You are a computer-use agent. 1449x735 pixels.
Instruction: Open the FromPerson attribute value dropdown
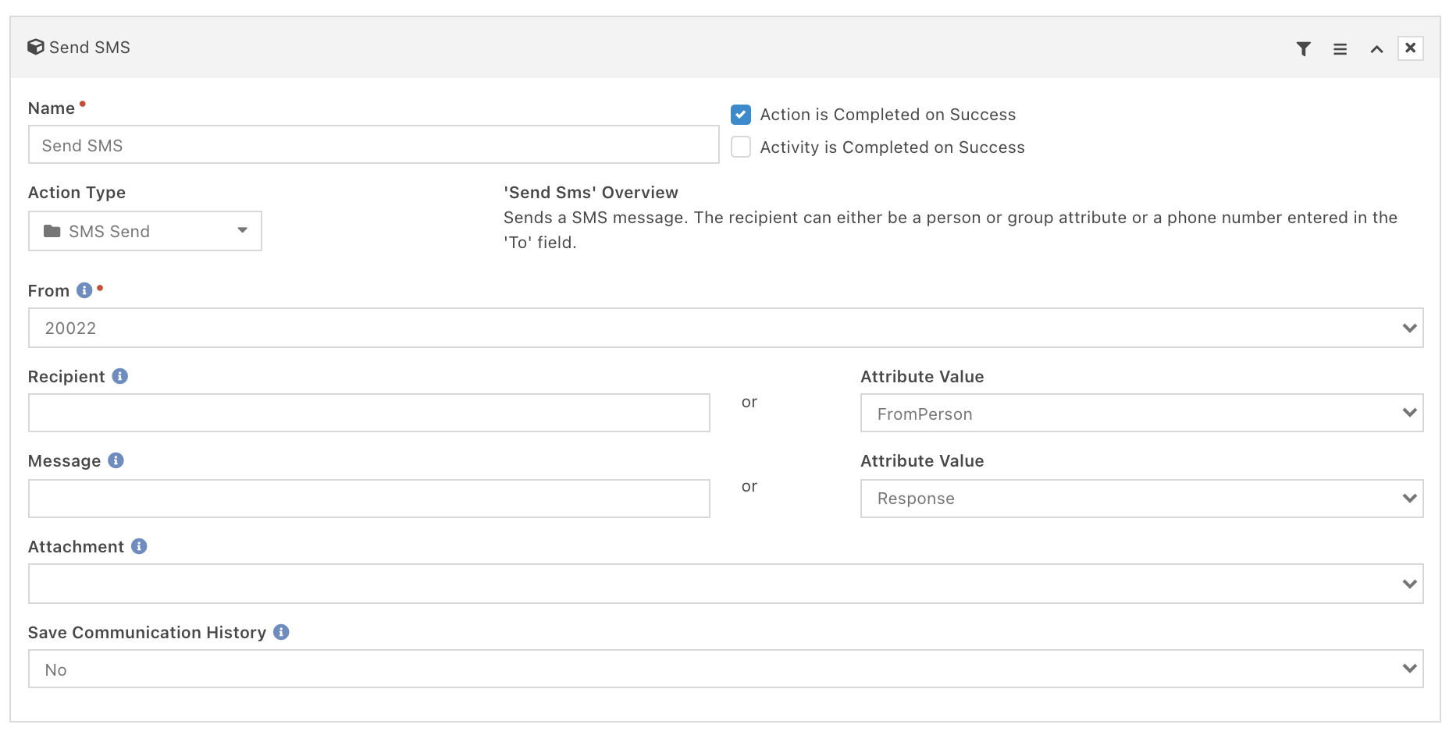[x=1141, y=413]
